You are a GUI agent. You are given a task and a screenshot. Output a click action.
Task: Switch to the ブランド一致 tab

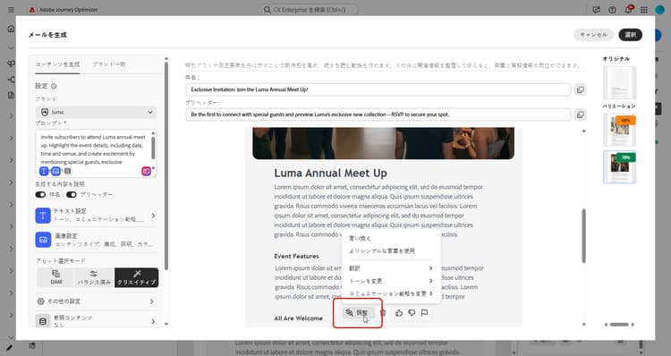coord(109,64)
